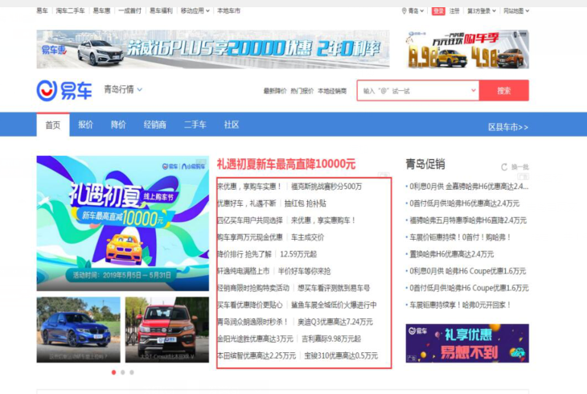Click the 易车 text link in top bar
This screenshot has width=587, height=394.
(x=42, y=11)
